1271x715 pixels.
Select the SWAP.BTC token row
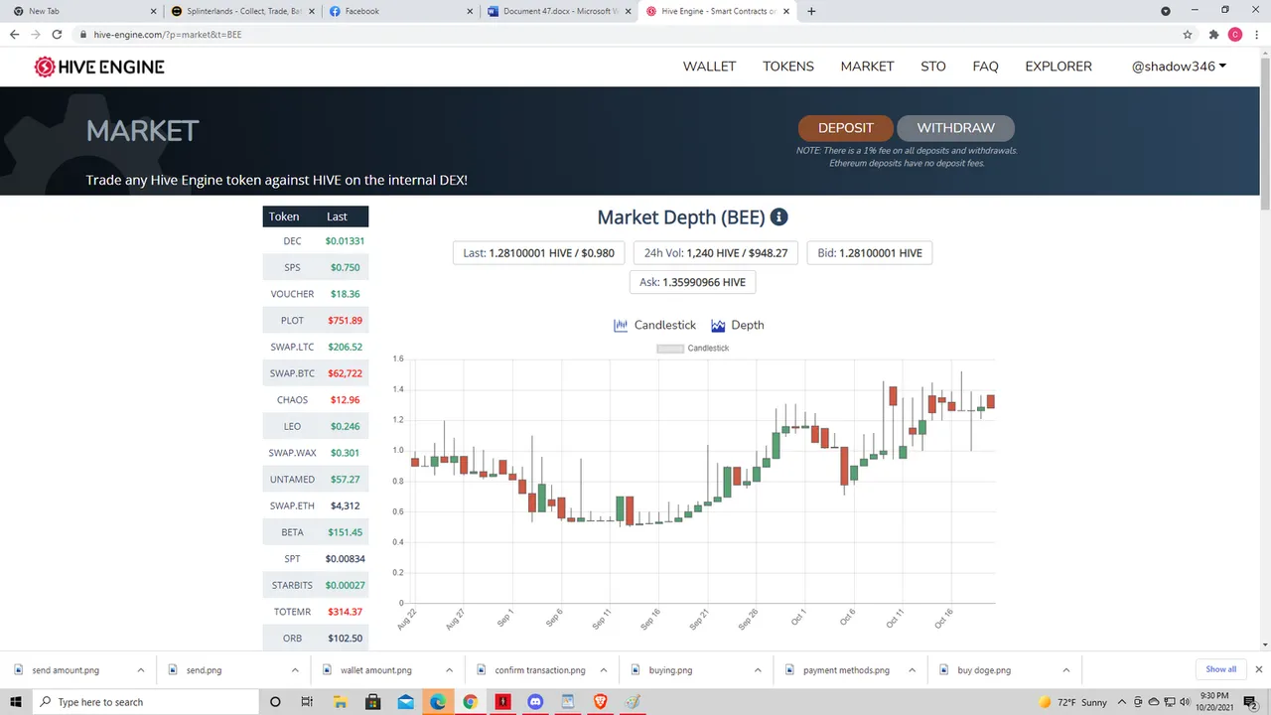pos(316,373)
